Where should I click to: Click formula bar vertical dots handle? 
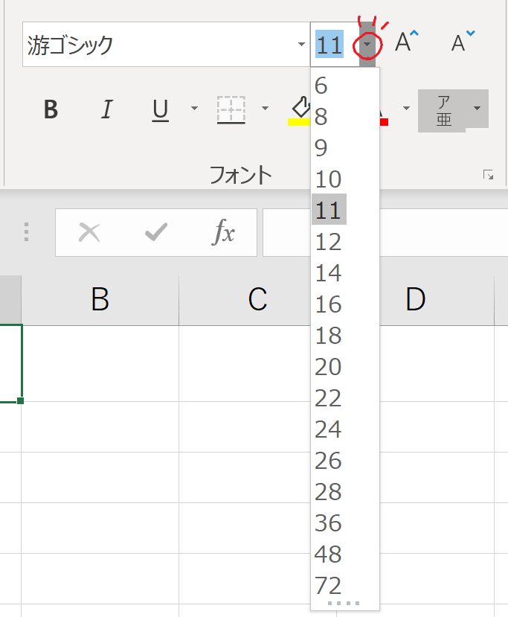click(x=26, y=232)
